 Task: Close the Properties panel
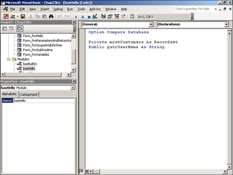coord(74,81)
